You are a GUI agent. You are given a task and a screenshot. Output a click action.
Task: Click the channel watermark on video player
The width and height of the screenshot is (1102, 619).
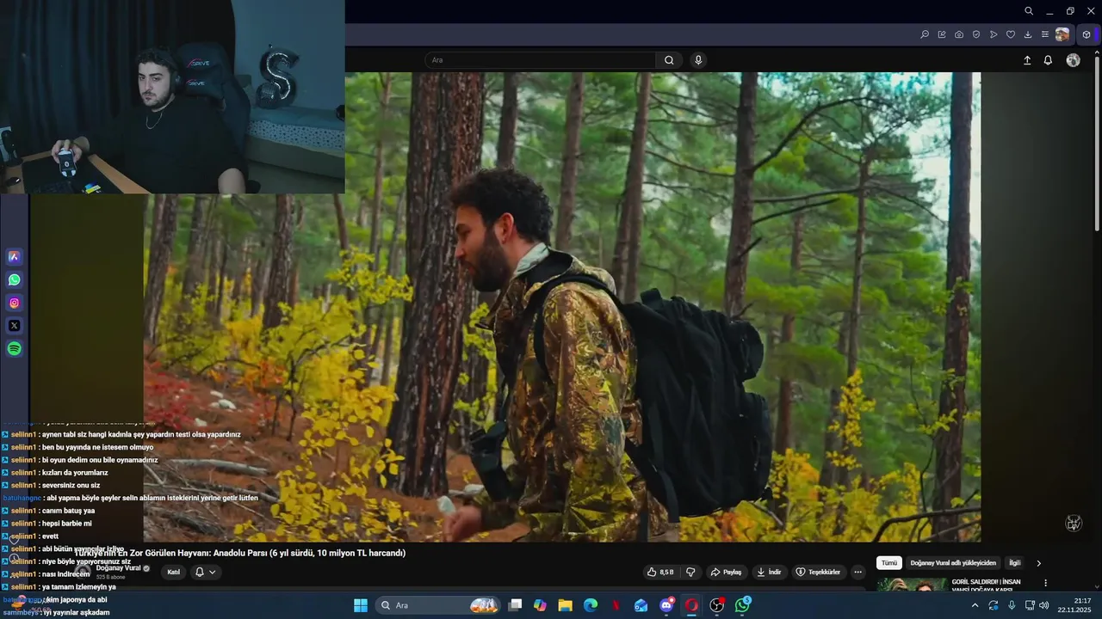(1074, 523)
